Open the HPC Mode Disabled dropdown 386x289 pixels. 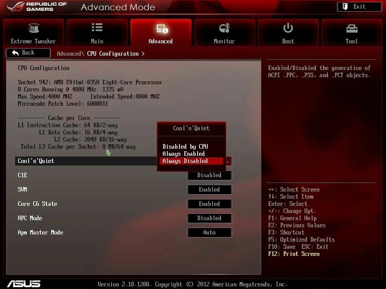click(210, 218)
